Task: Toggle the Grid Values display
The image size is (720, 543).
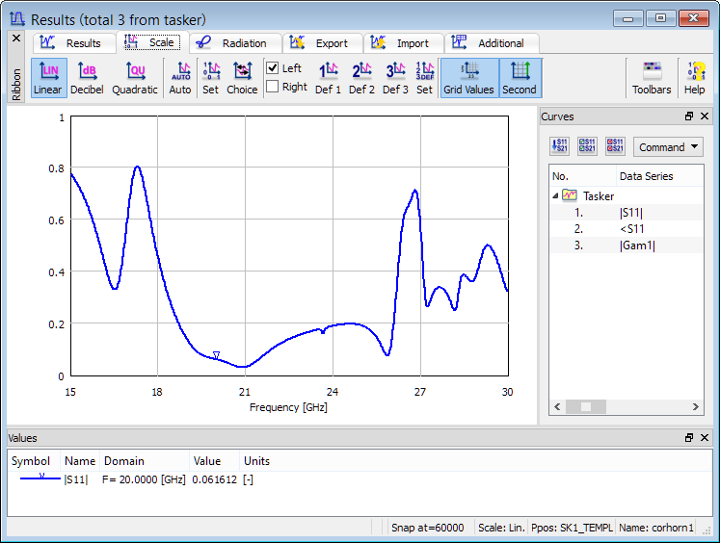Action: (x=468, y=77)
